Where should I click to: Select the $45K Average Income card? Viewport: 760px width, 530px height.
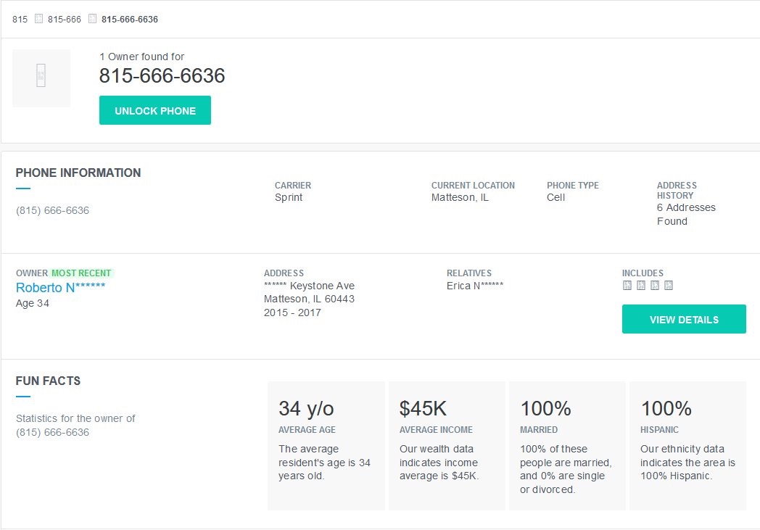(447, 446)
